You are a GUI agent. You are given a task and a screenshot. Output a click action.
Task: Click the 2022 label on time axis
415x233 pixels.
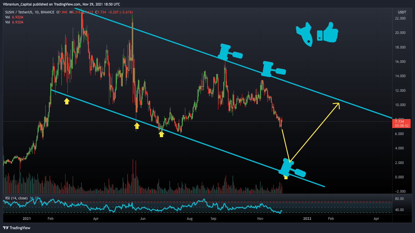coord(307,218)
